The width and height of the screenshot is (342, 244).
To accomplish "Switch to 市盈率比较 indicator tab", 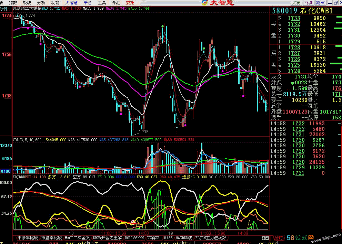I will [52, 238].
